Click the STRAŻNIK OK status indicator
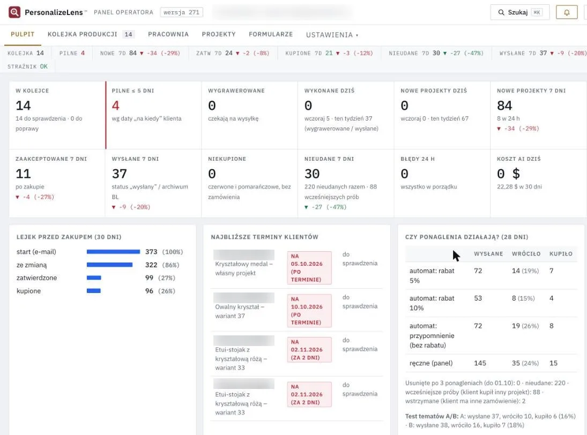The height and width of the screenshot is (435, 587). point(28,66)
